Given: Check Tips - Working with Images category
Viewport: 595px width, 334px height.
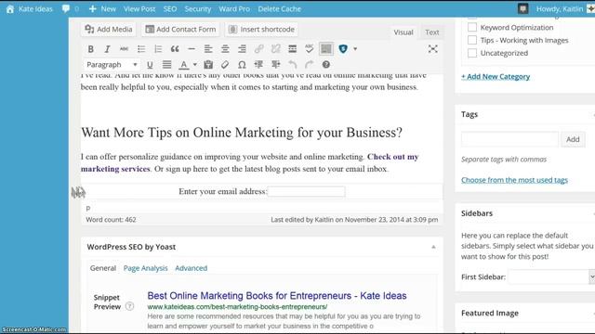Looking at the screenshot, I should (472, 40).
